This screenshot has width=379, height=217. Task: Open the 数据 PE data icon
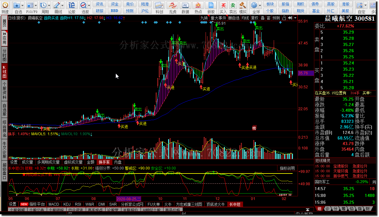pyautogui.click(x=185, y=6)
